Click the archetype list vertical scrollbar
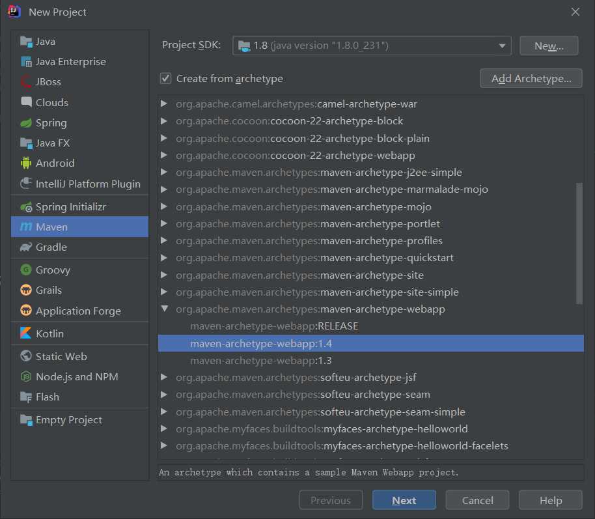The image size is (595, 519). coord(579,244)
